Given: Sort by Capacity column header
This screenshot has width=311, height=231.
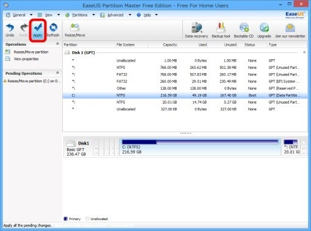Looking at the screenshot, I should [x=163, y=44].
